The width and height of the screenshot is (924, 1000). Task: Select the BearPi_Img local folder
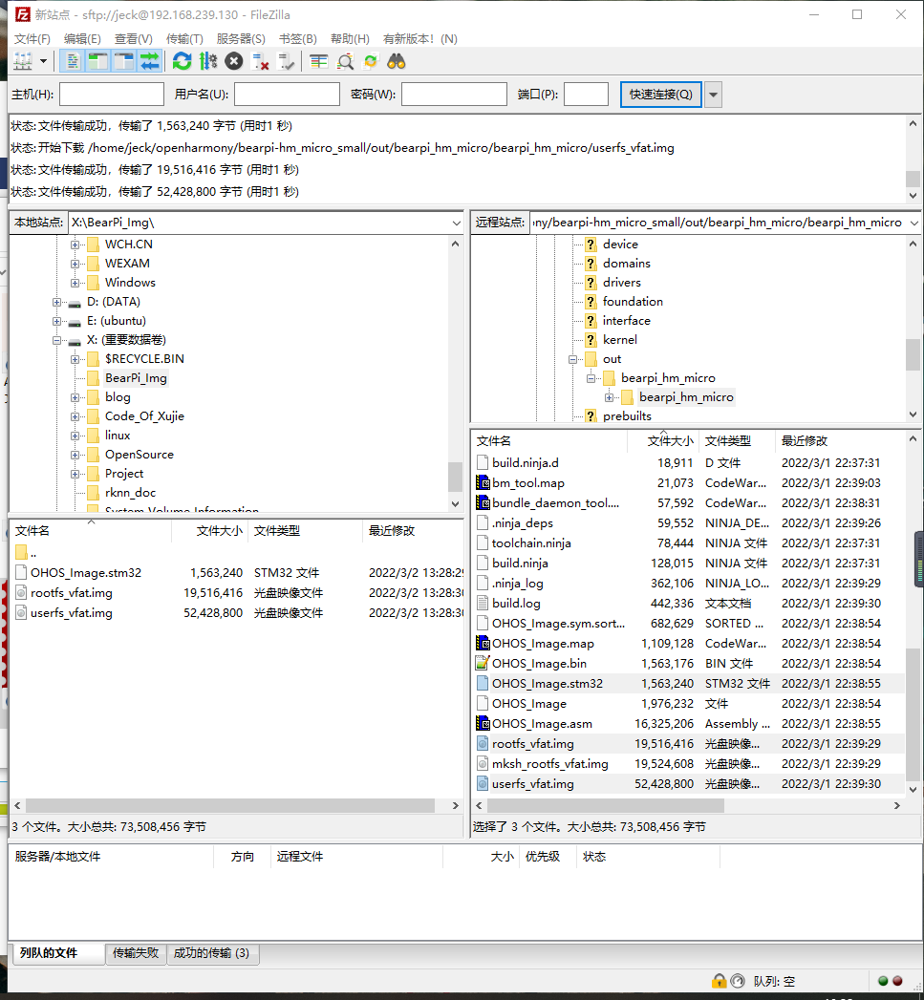[136, 378]
